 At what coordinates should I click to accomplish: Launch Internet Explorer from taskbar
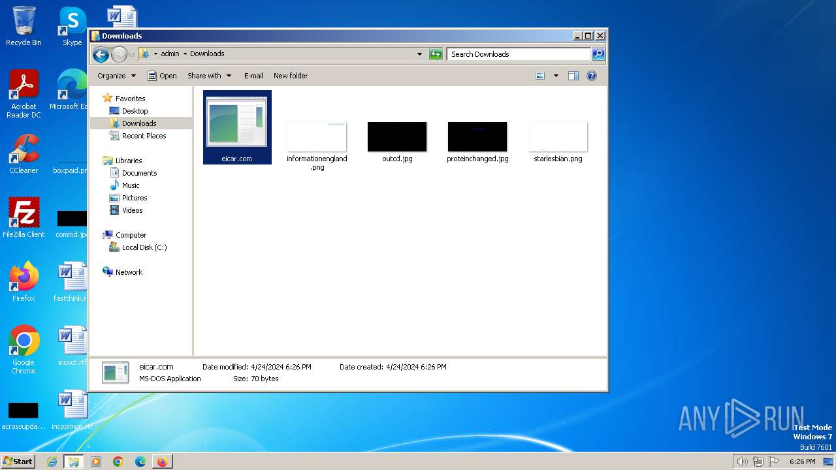click(52, 462)
